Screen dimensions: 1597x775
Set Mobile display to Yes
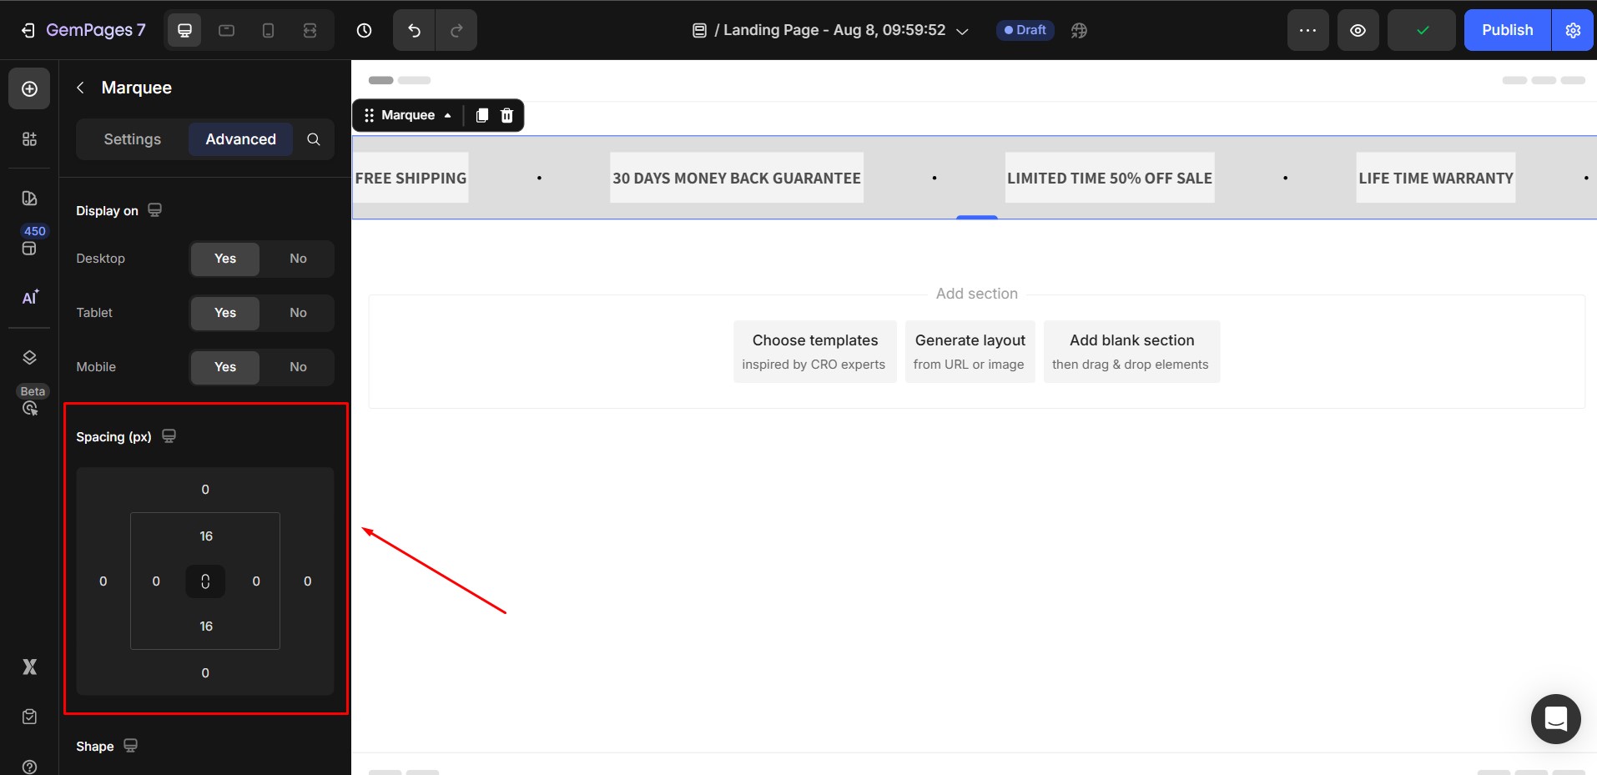[225, 367]
